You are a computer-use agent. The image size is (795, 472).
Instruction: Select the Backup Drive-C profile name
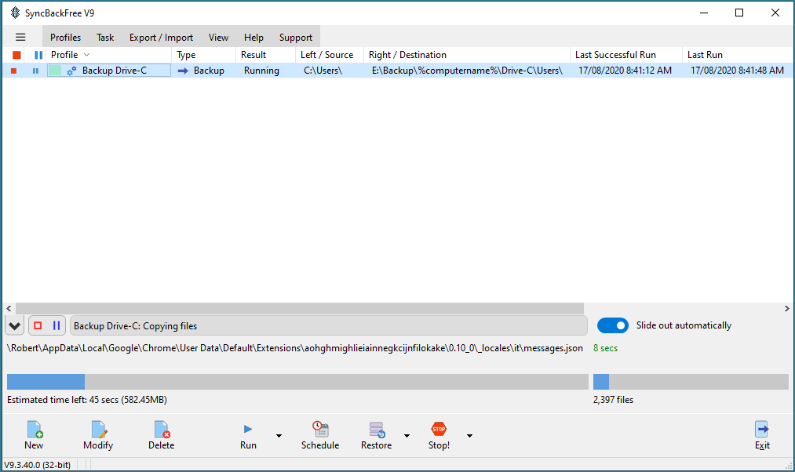coord(115,71)
